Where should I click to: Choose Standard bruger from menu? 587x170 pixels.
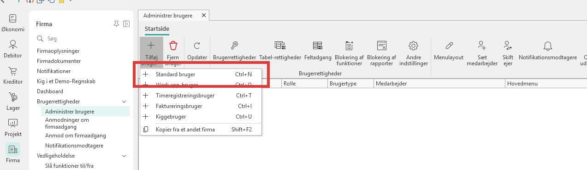click(x=201, y=74)
